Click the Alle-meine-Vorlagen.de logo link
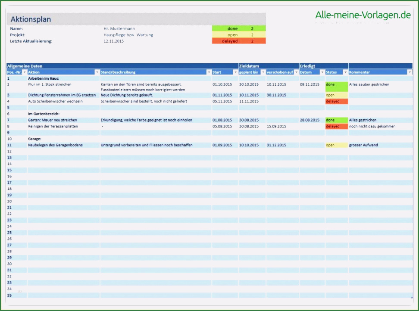This screenshot has width=419, height=311. [363, 15]
